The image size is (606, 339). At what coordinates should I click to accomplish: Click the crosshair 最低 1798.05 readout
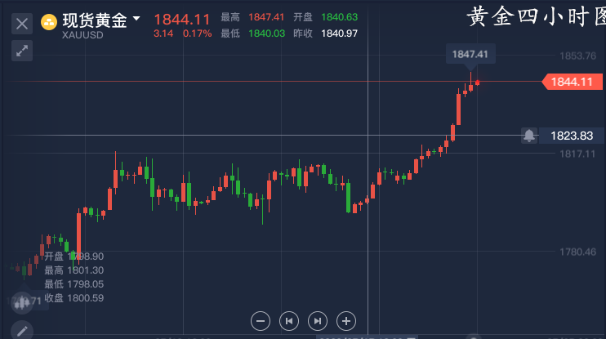pos(74,284)
